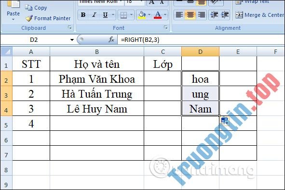Select column C header
Viewport: 285px width, 190px height.
point(163,51)
